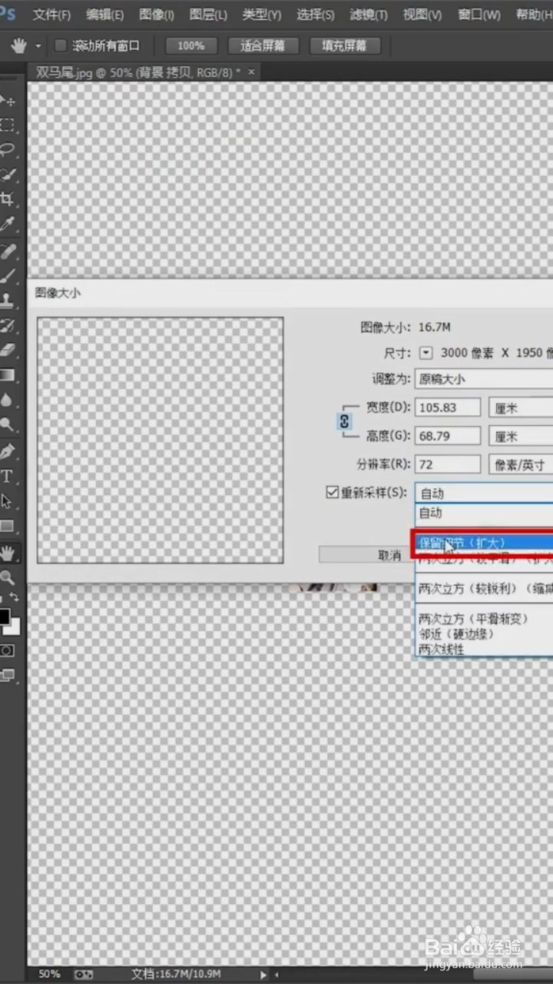
Task: Select the Dodge tool
Action: tap(7, 424)
